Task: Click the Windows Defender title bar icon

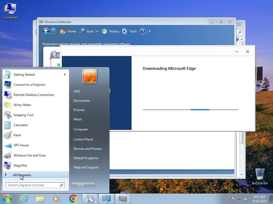Action: point(41,22)
